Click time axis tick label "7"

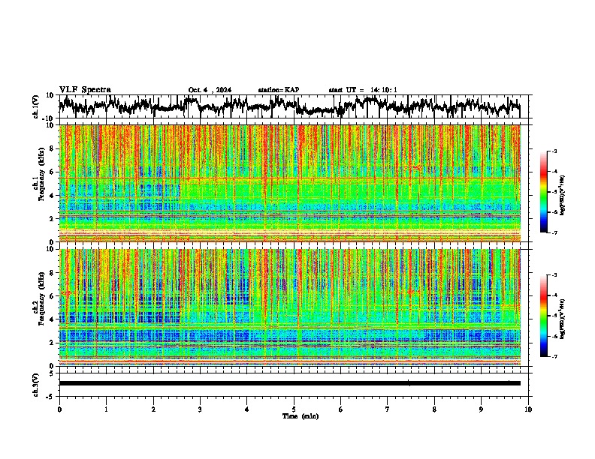[x=388, y=409]
